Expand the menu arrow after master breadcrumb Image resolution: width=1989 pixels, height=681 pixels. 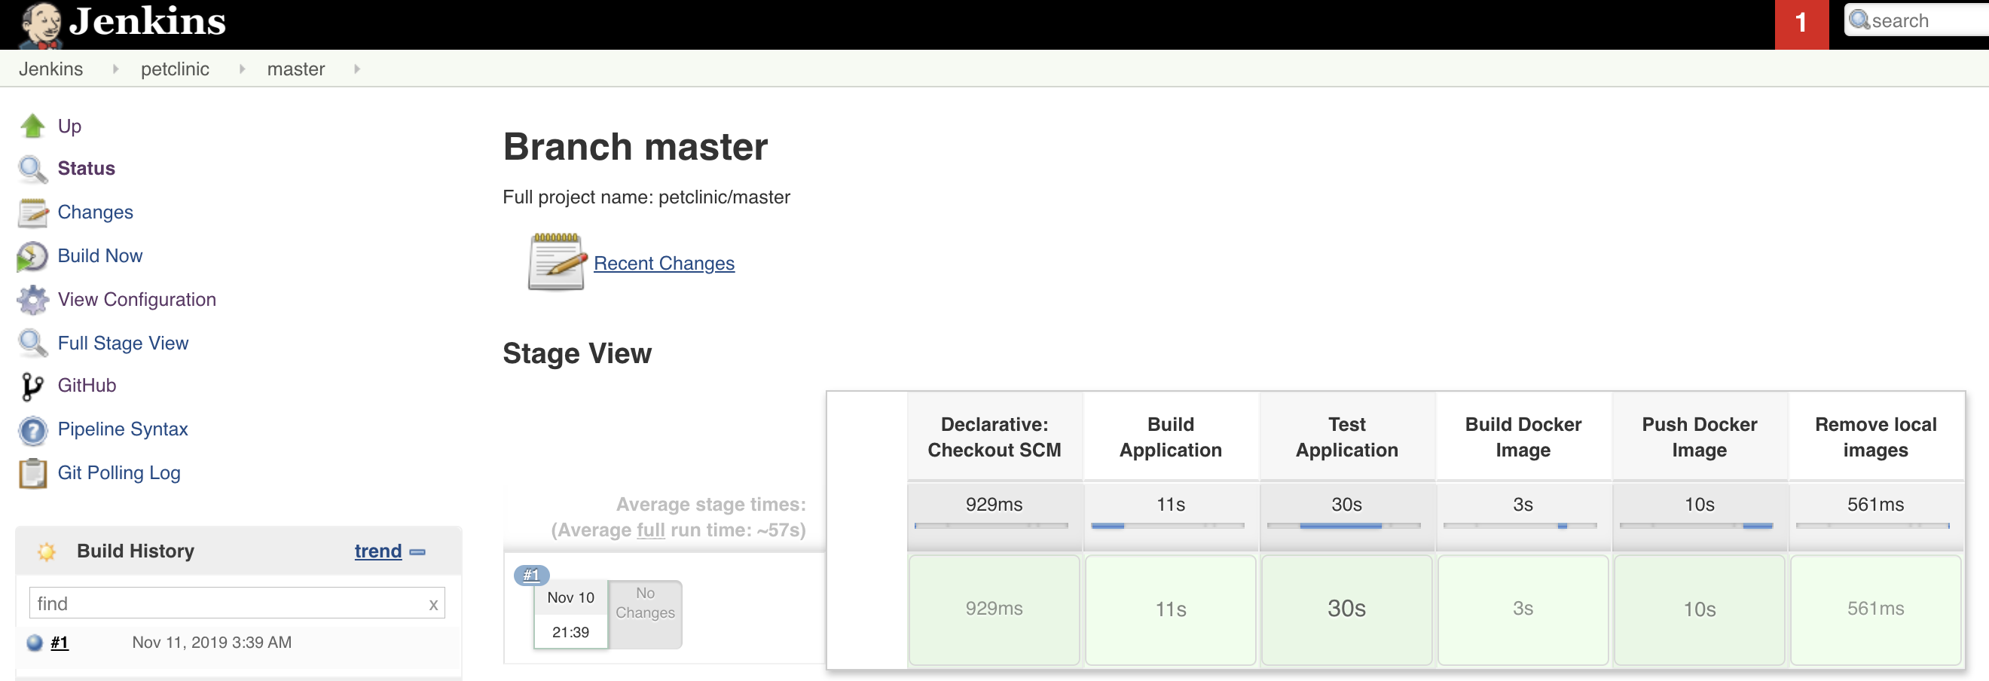(x=356, y=69)
